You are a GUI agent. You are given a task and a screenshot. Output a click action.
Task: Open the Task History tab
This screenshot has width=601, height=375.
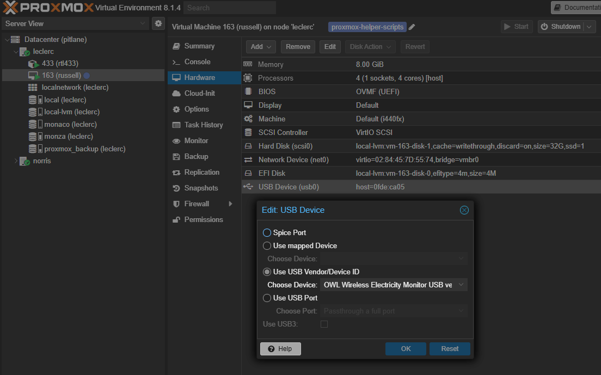(x=204, y=125)
